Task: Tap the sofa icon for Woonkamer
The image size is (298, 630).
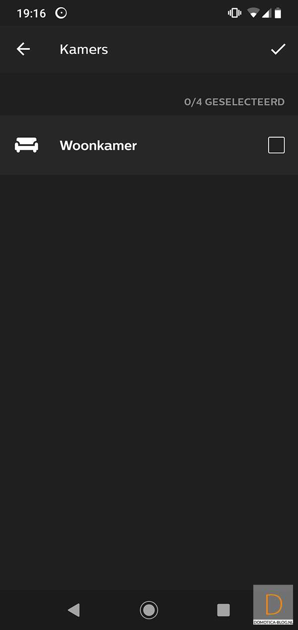Action: [x=26, y=145]
